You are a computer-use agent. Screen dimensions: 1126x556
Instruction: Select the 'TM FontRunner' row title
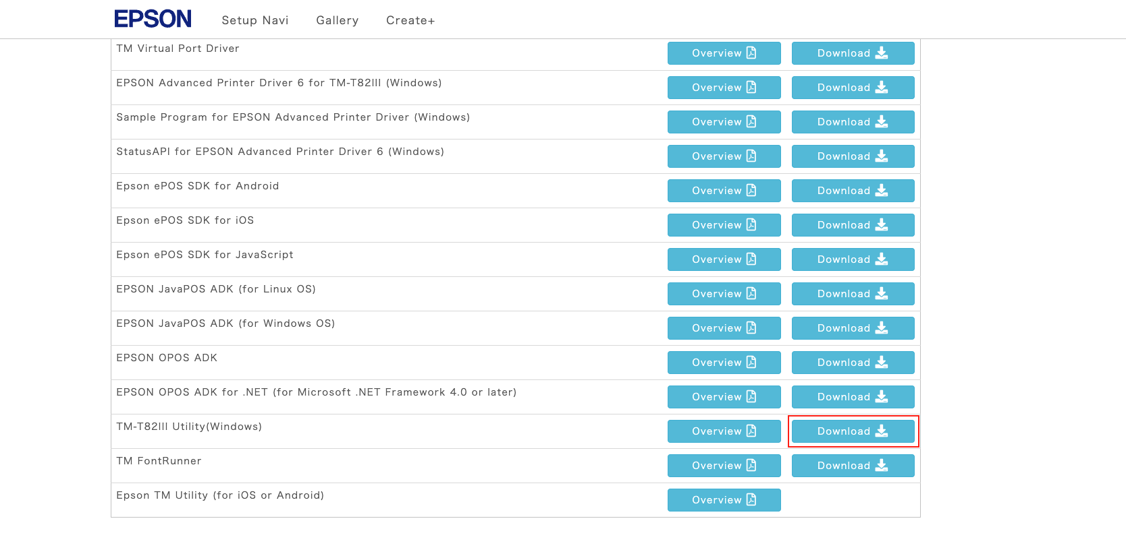pos(159,461)
